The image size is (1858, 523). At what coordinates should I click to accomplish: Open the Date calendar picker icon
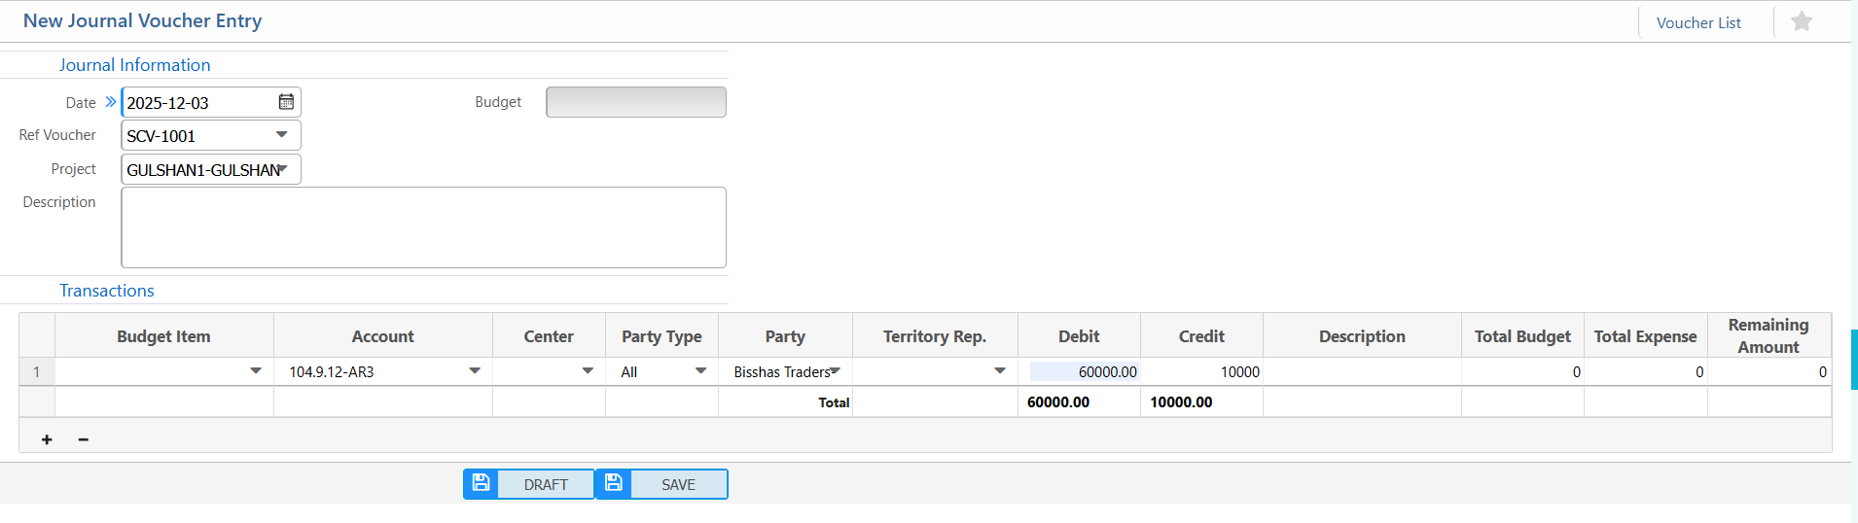tap(286, 102)
